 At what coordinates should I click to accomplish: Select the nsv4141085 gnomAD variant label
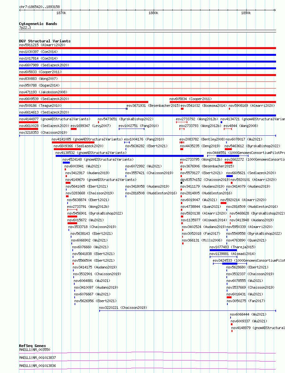[x=87, y=139]
